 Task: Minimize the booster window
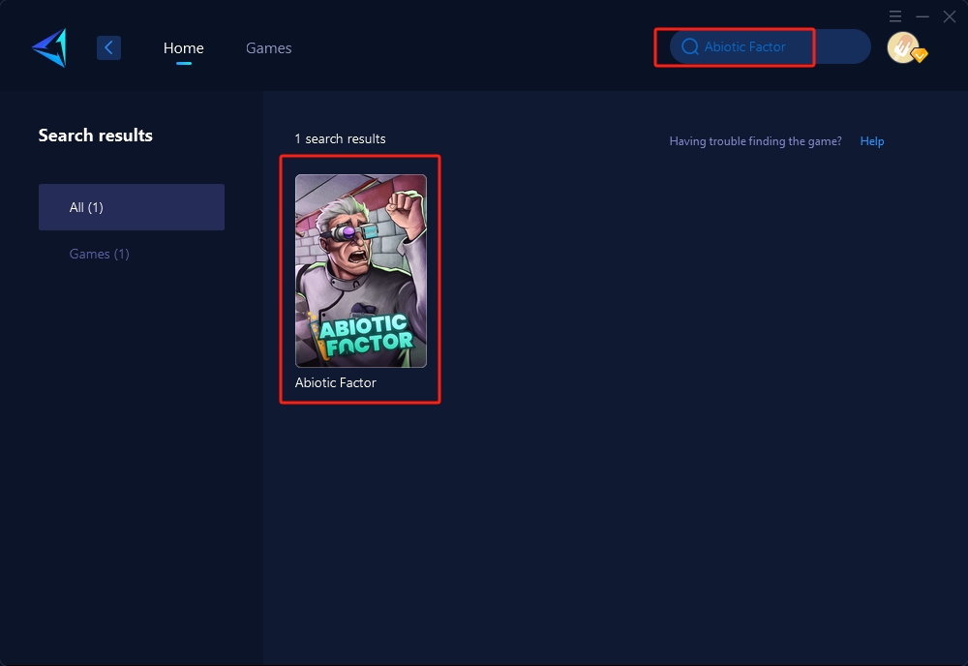923,16
